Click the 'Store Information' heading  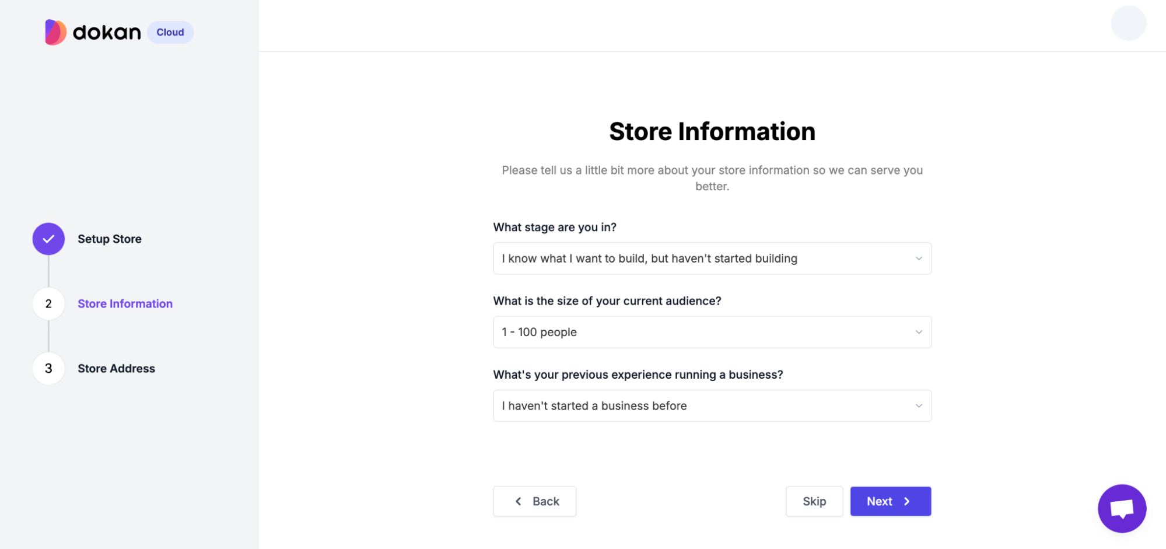click(712, 131)
